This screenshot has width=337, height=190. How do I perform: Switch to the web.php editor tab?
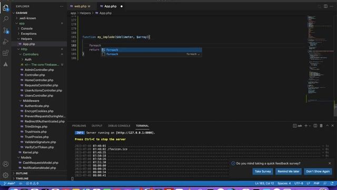tap(82, 6)
